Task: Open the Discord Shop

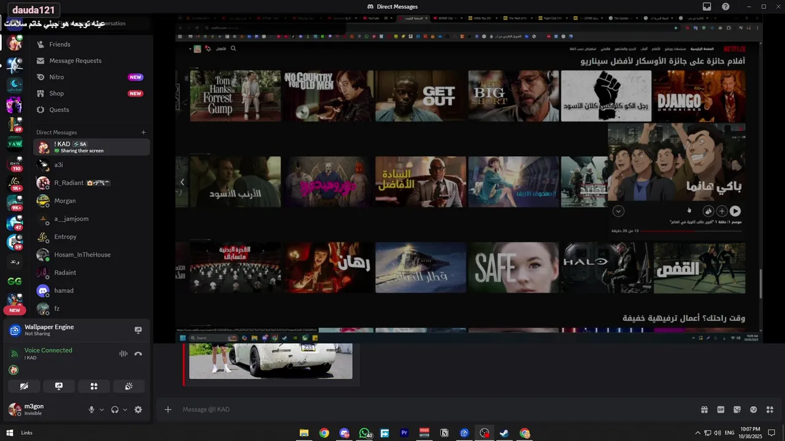Action: pyautogui.click(x=91, y=93)
